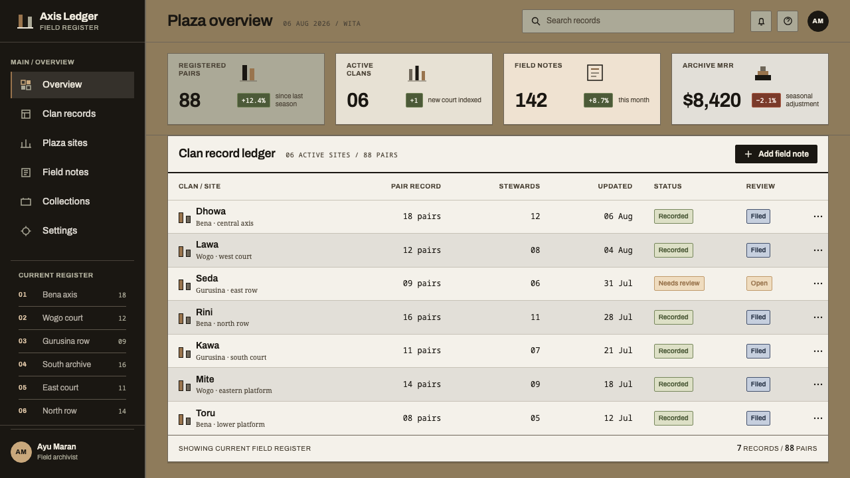Open row options for Mite

coord(818,384)
